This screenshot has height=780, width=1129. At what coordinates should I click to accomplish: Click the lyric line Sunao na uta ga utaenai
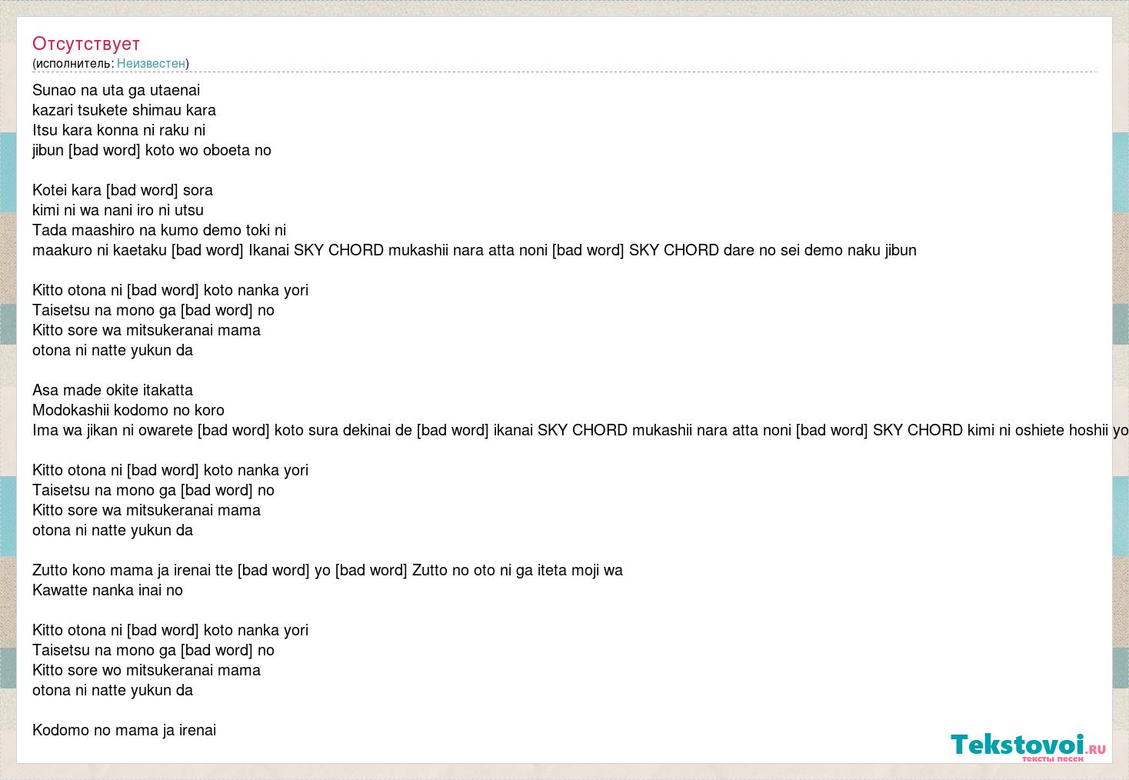(116, 90)
